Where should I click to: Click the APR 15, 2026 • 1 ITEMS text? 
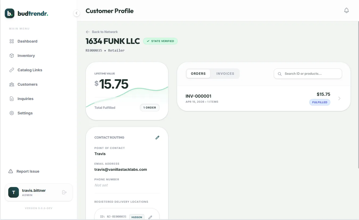(x=202, y=102)
